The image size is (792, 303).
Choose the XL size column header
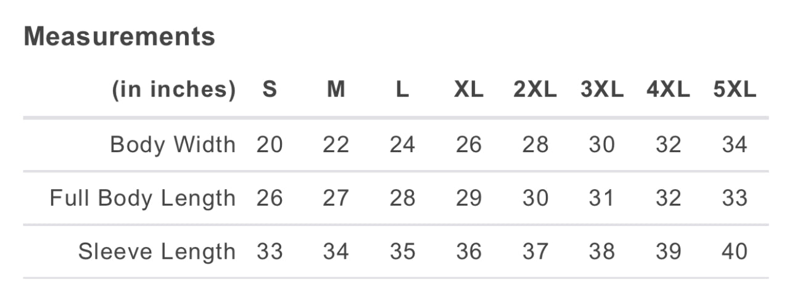[469, 91]
